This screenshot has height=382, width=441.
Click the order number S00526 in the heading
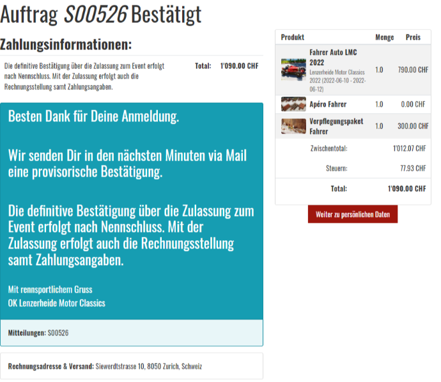coord(96,14)
